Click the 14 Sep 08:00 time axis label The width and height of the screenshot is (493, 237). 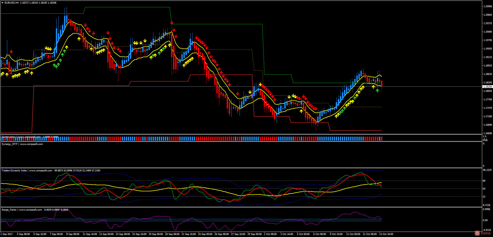click(123, 234)
